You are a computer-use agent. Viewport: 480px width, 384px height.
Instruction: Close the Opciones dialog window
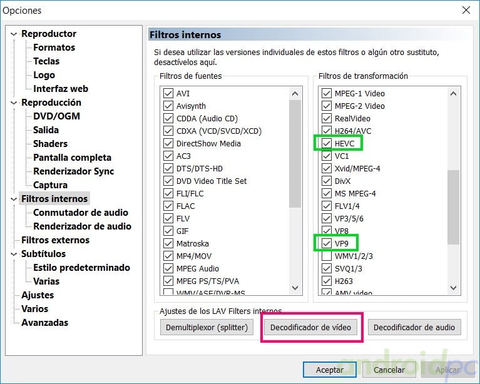point(466,10)
